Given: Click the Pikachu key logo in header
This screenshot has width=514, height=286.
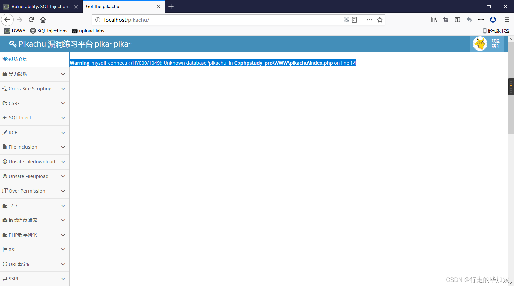Looking at the screenshot, I should point(13,44).
